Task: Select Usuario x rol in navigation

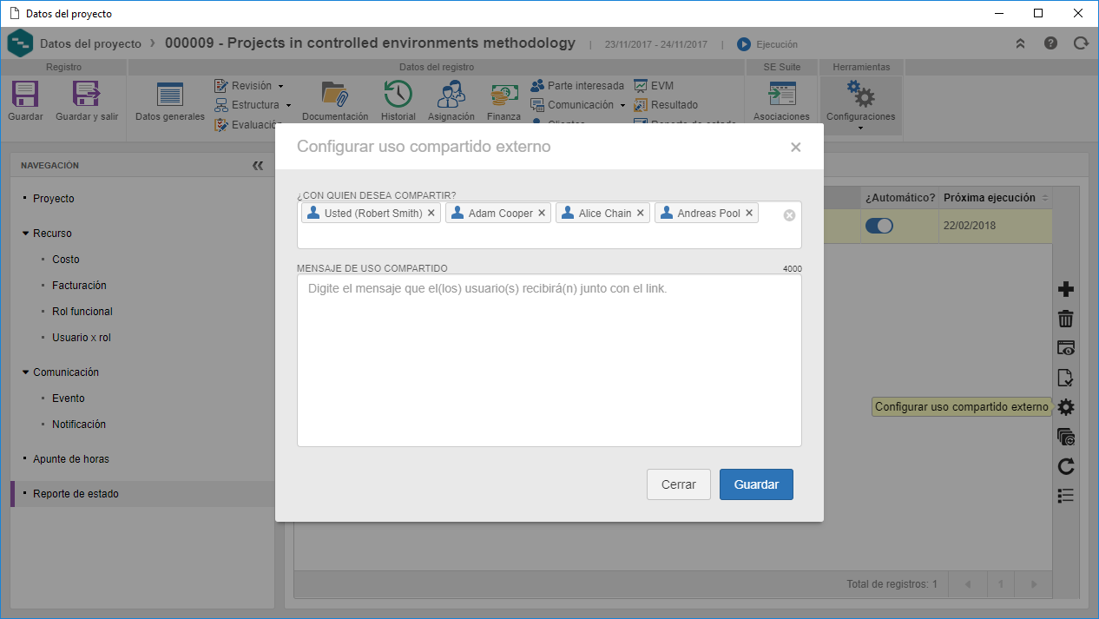Action: point(82,338)
